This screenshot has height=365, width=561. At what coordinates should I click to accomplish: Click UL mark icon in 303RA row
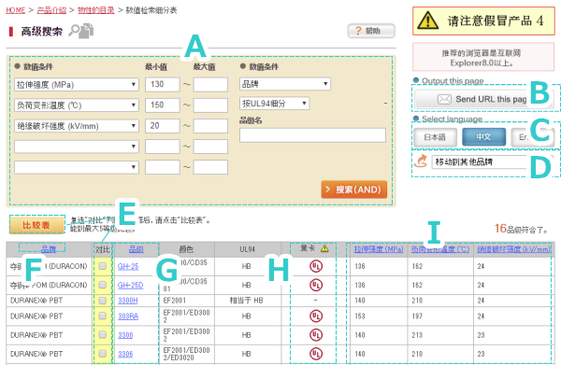pyautogui.click(x=316, y=316)
